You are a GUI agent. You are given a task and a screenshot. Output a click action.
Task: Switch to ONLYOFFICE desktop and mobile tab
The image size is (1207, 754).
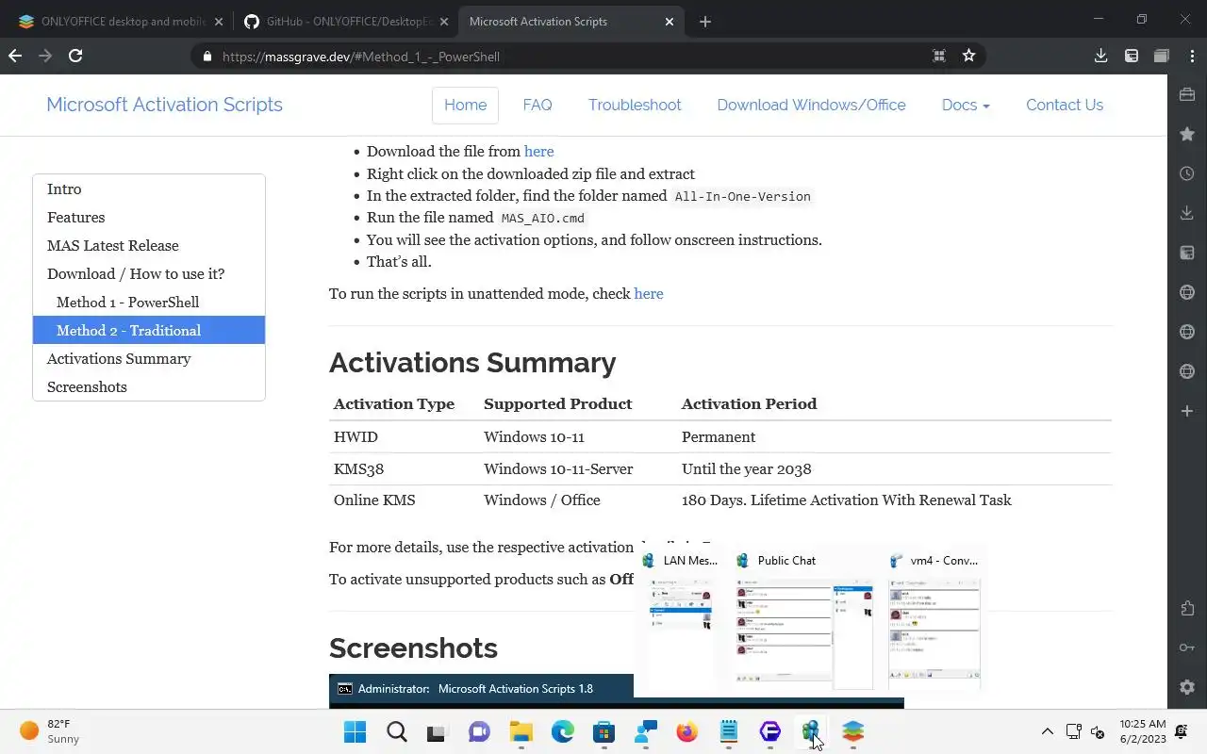124,21
